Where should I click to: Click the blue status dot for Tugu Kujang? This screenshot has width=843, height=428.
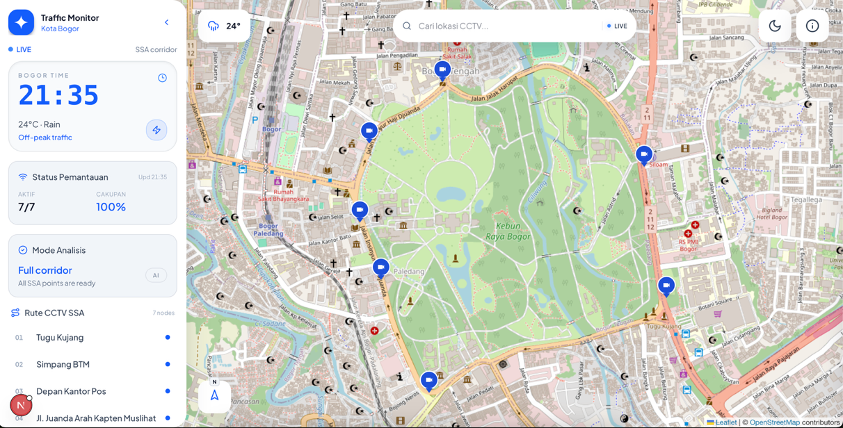pyautogui.click(x=168, y=338)
